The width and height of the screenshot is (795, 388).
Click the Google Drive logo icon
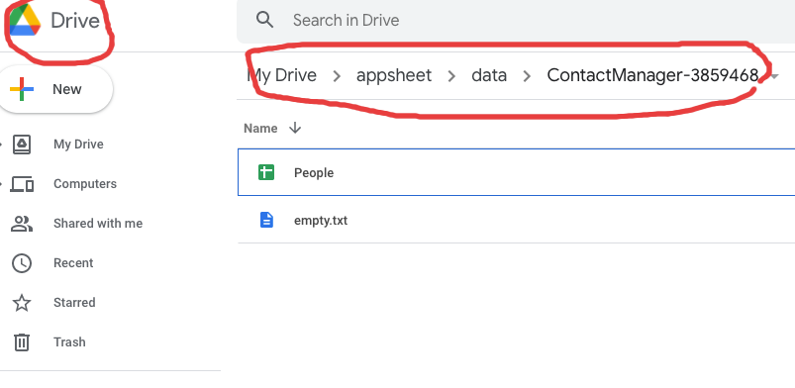25,20
